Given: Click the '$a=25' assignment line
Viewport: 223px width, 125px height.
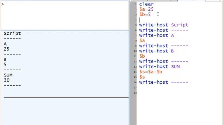Looking at the screenshot, I should click(146, 9).
